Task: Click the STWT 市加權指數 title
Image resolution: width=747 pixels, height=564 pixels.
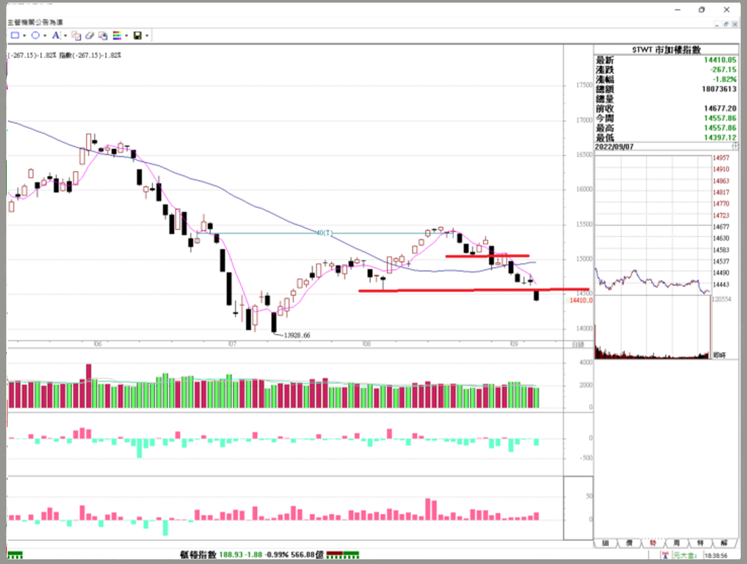Action: 666,50
